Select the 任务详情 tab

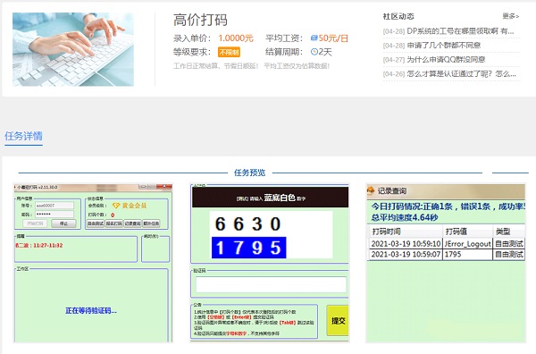click(23, 136)
